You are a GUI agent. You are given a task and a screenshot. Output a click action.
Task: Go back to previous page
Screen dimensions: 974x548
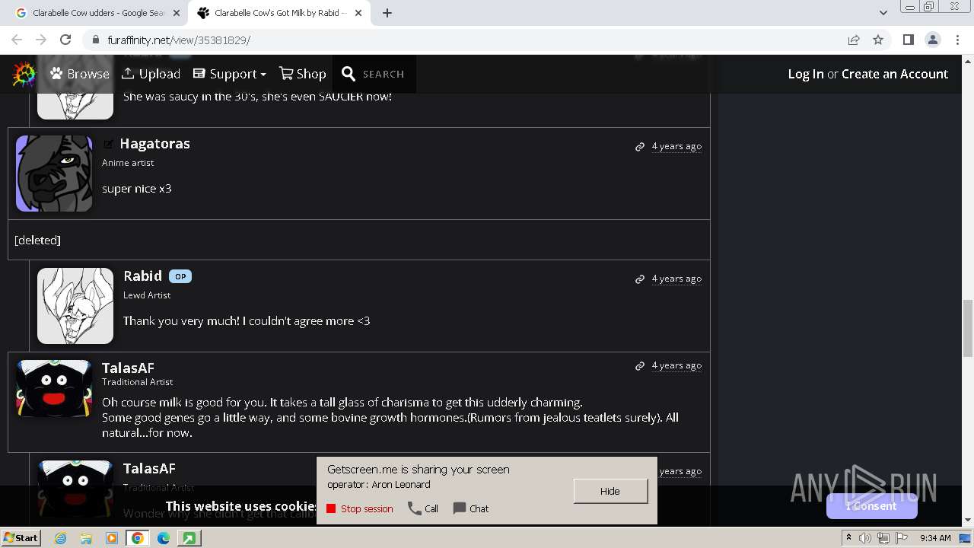(x=17, y=40)
